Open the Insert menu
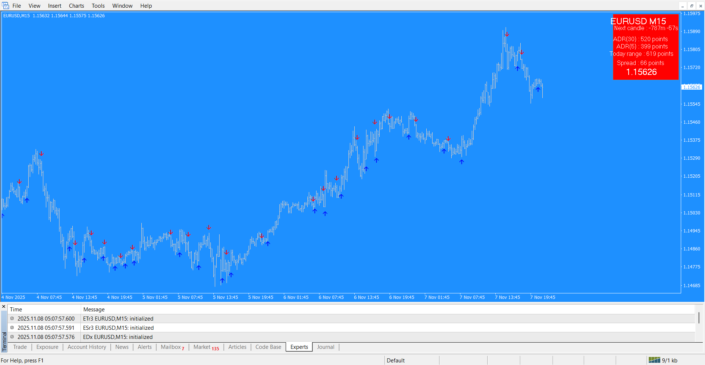Screen dimensions: 705x365 pos(55,6)
